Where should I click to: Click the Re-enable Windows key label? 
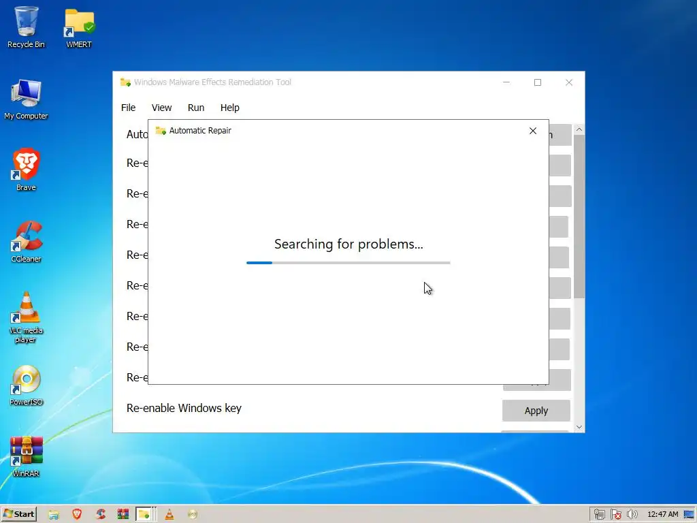click(x=184, y=409)
